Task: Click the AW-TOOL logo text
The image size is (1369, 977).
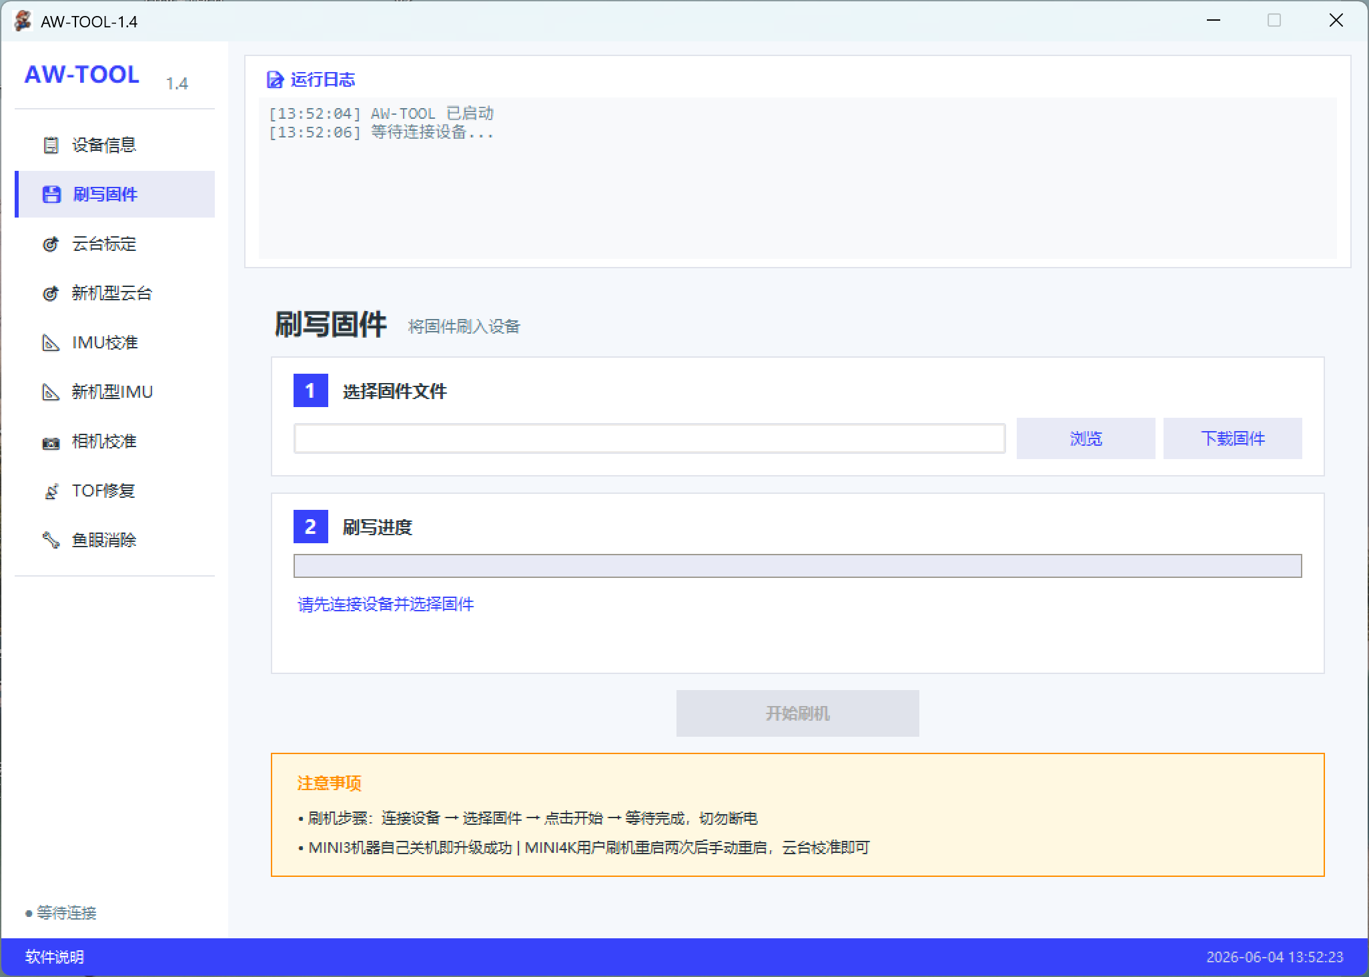Action: click(x=82, y=74)
